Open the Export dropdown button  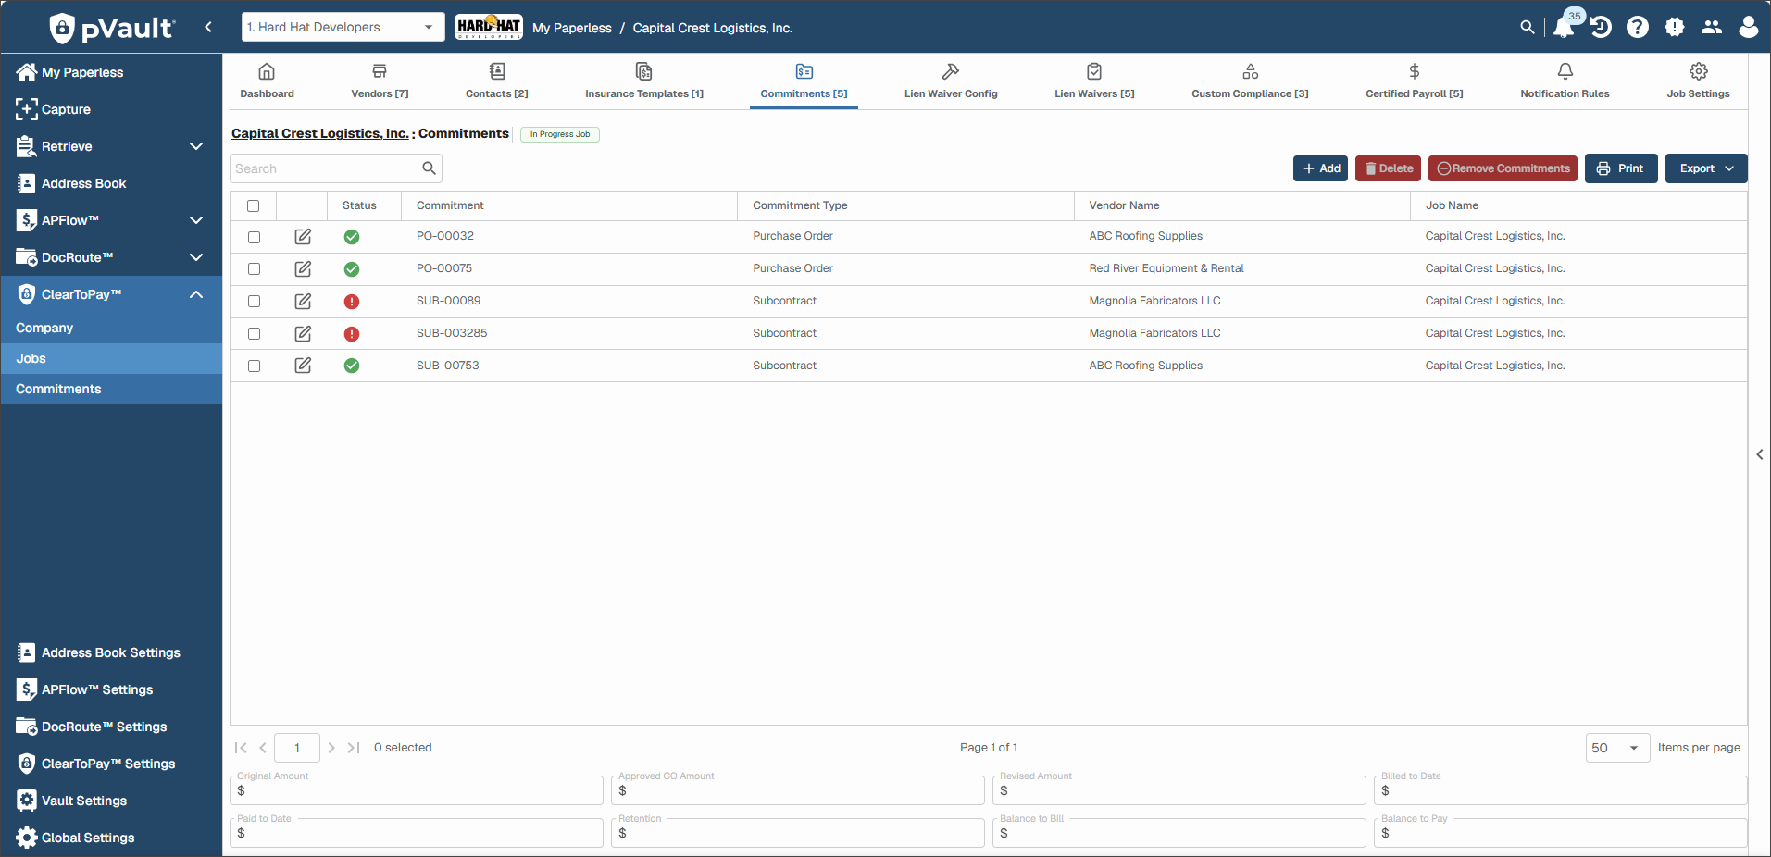coord(1706,168)
